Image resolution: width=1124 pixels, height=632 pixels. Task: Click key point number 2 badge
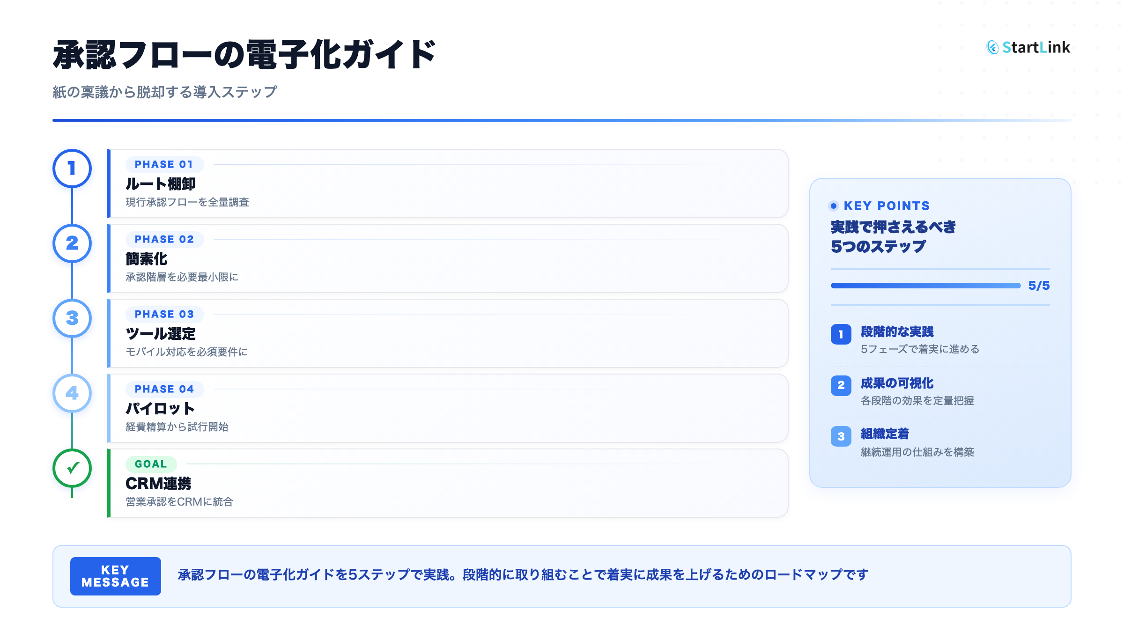[841, 385]
